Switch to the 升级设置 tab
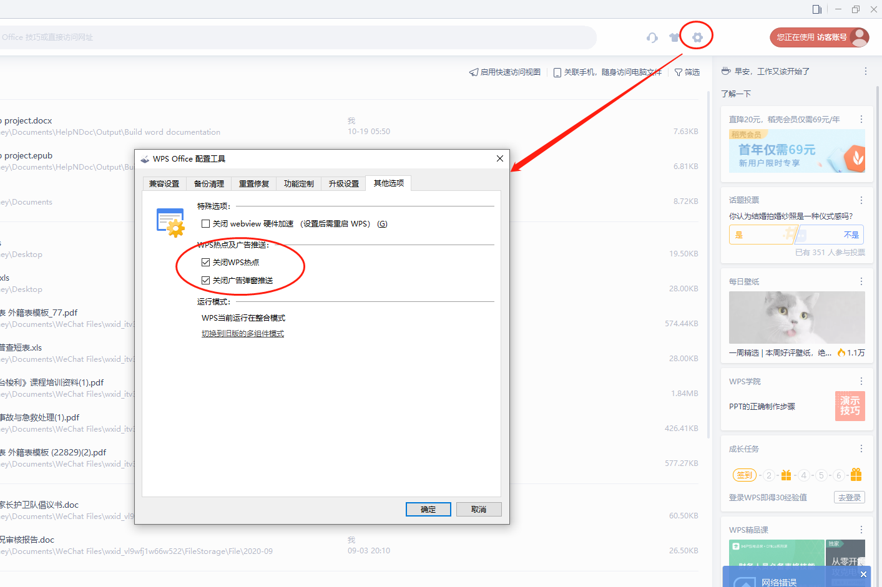882x587 pixels. point(344,183)
